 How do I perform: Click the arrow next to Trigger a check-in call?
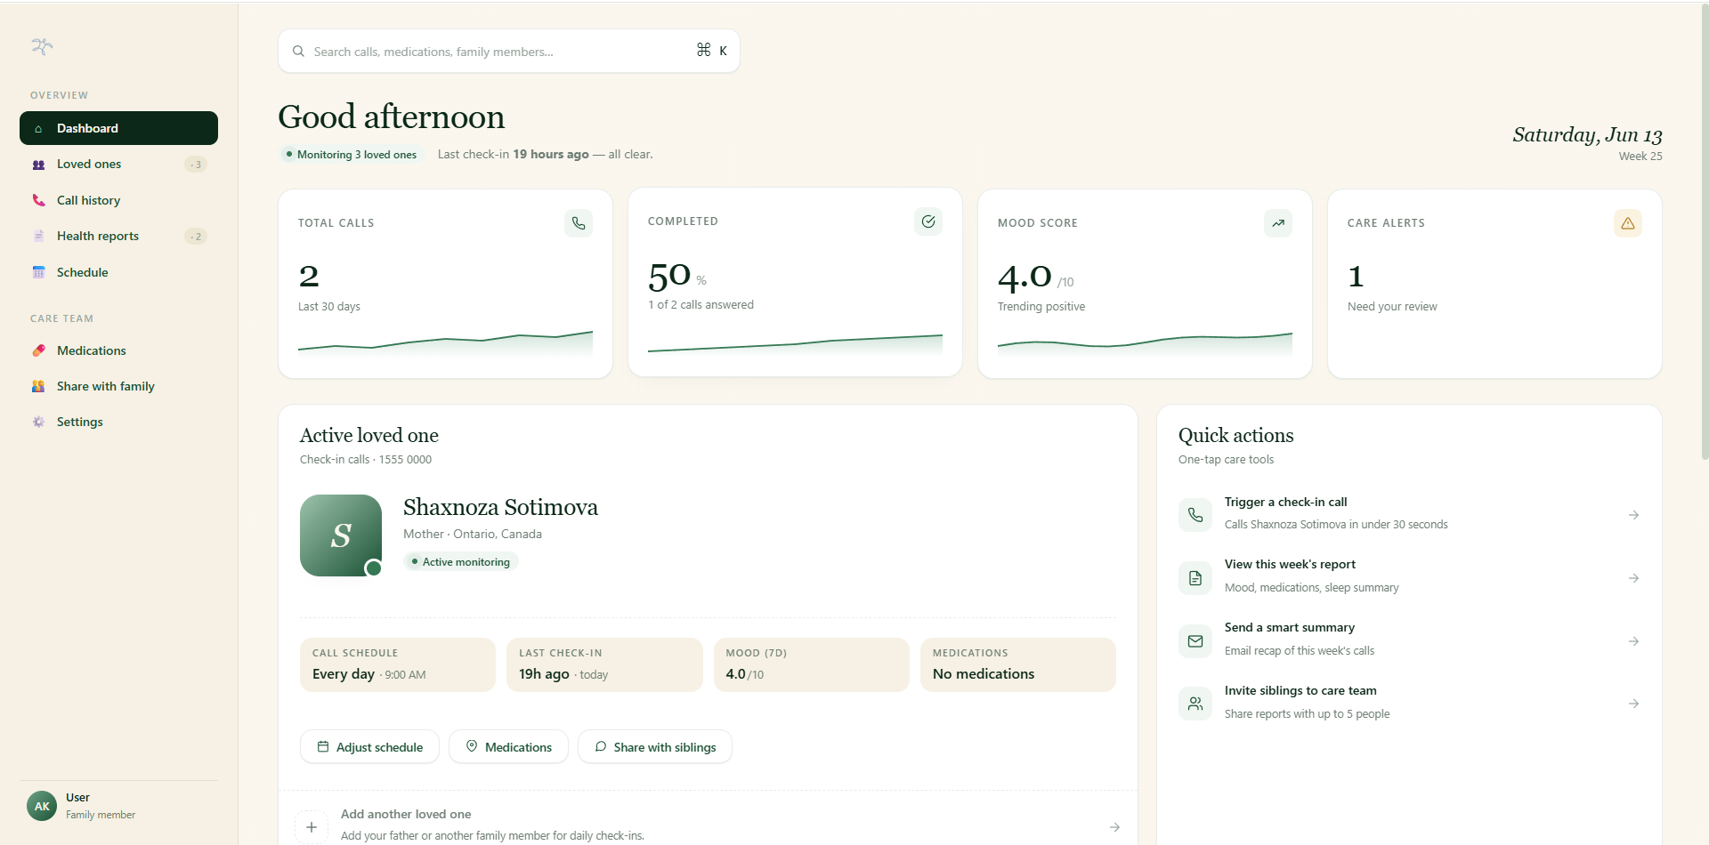pyautogui.click(x=1634, y=515)
